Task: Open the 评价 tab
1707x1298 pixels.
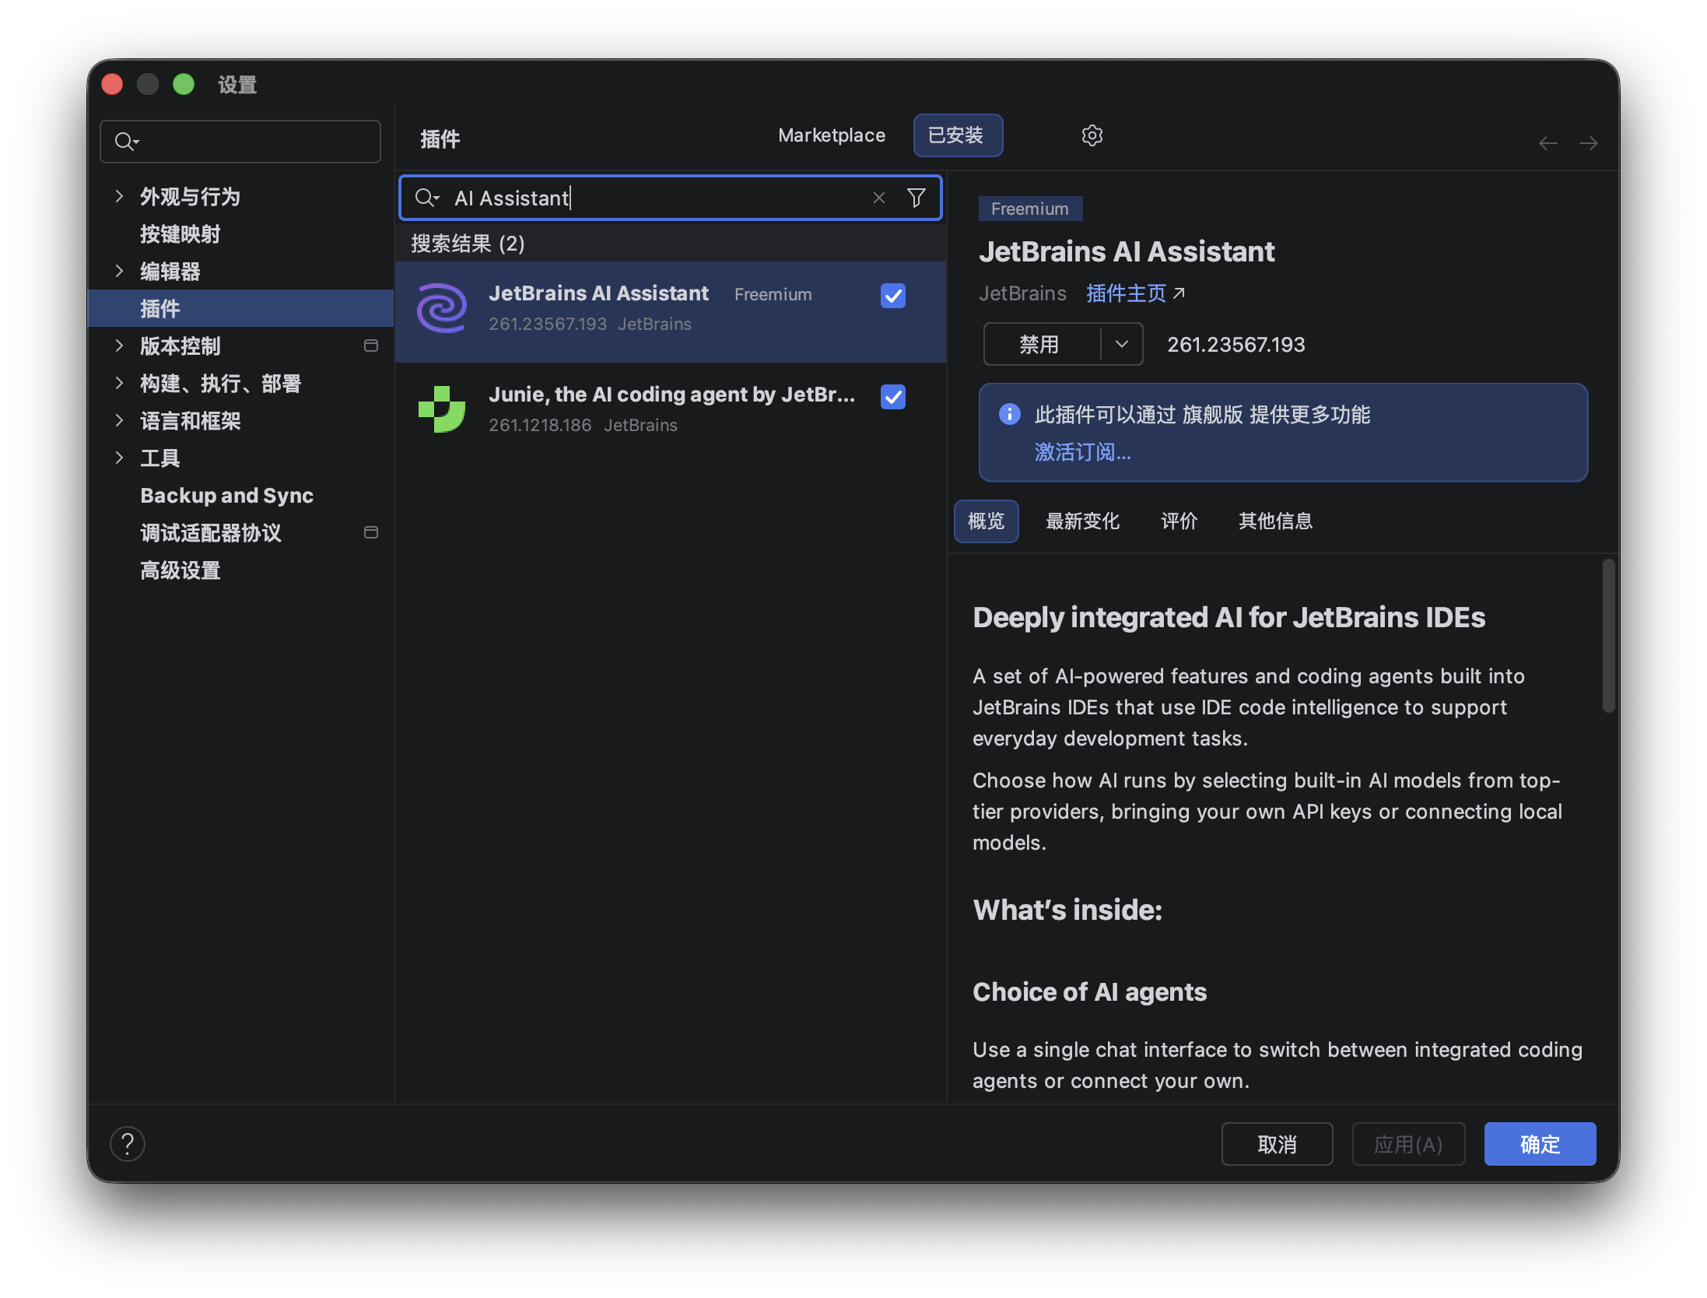Action: pos(1179,521)
